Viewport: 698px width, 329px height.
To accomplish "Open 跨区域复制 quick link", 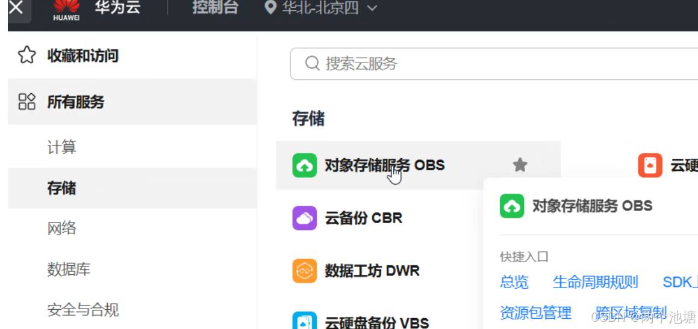I will (x=631, y=312).
